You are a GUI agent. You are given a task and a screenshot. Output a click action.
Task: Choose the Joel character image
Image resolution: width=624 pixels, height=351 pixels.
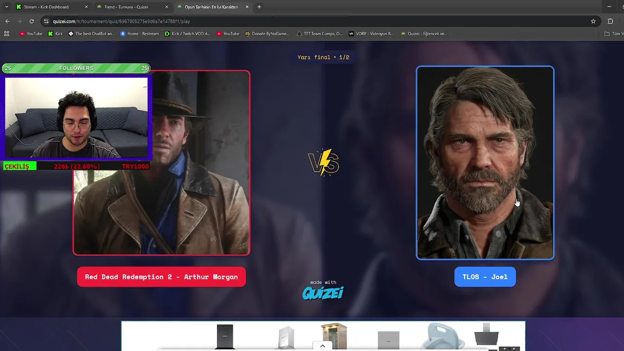(485, 163)
